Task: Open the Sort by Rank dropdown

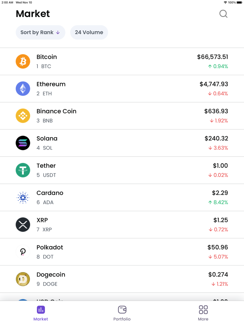Action: [x=40, y=32]
